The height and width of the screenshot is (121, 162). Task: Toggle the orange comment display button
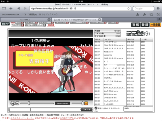(x=86, y=103)
